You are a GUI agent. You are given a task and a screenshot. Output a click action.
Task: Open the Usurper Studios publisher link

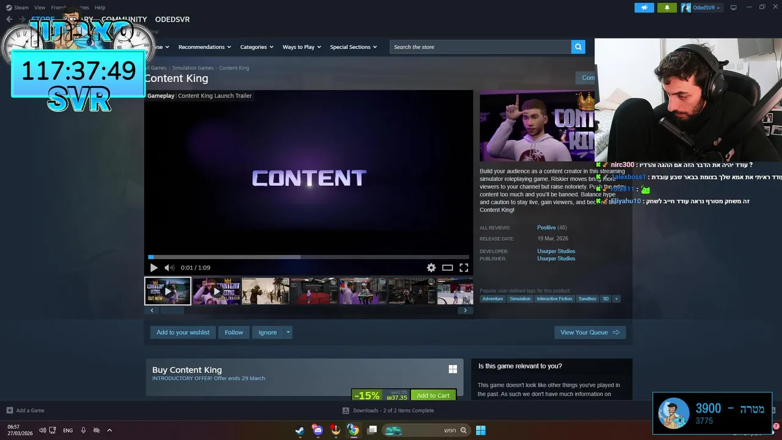(556, 258)
